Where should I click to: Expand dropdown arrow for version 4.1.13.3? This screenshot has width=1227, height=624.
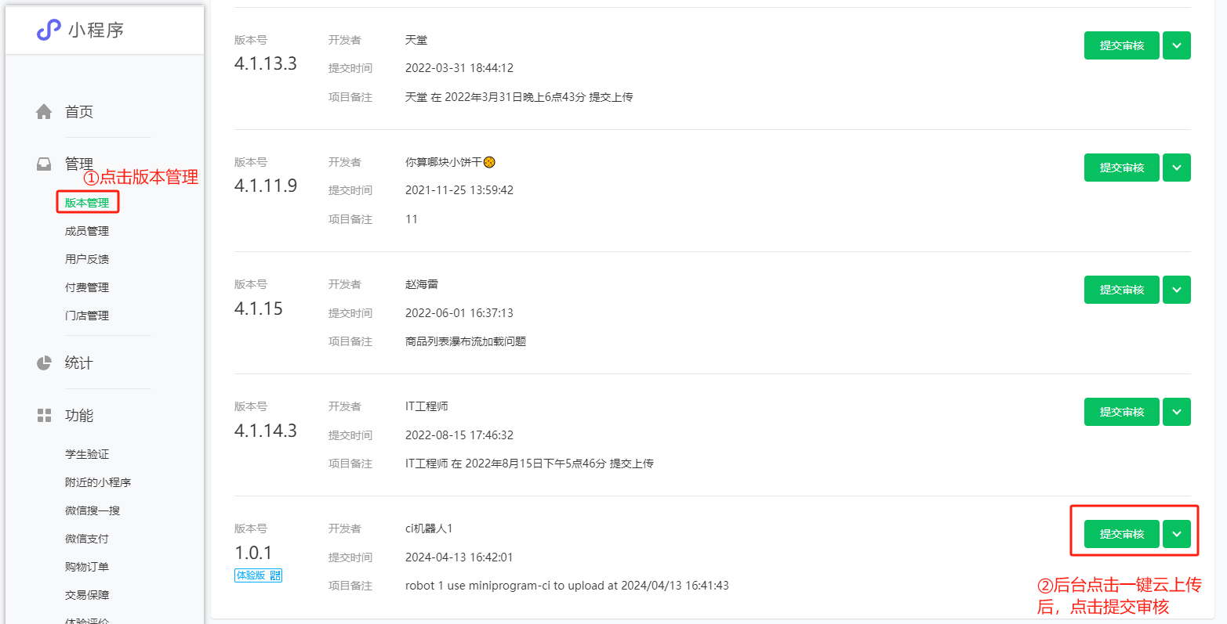pyautogui.click(x=1176, y=45)
